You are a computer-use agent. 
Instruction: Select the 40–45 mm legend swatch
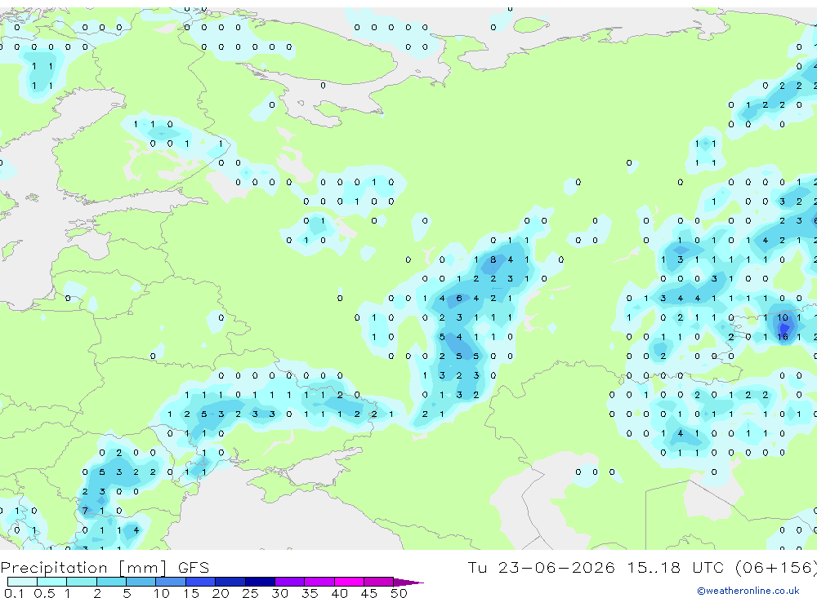(349, 582)
